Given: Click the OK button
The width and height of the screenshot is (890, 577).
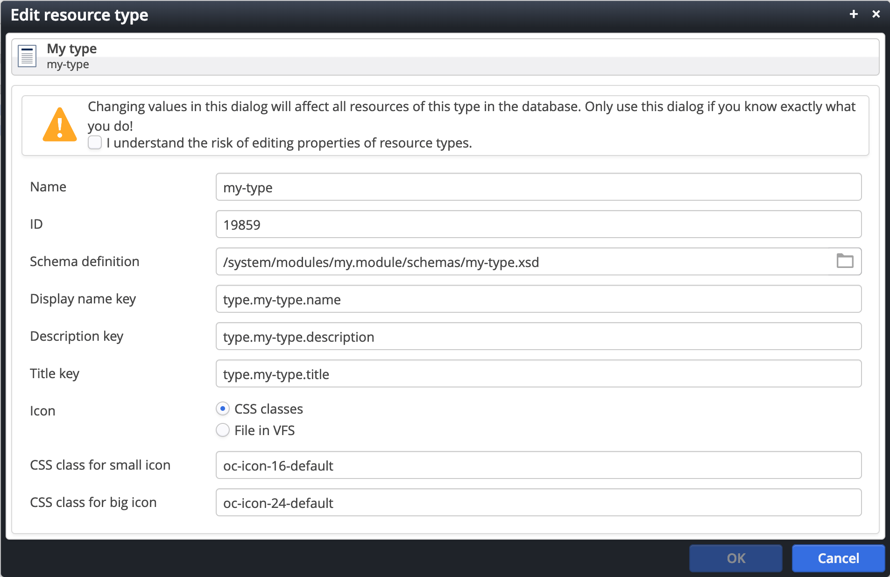Looking at the screenshot, I should coord(735,558).
